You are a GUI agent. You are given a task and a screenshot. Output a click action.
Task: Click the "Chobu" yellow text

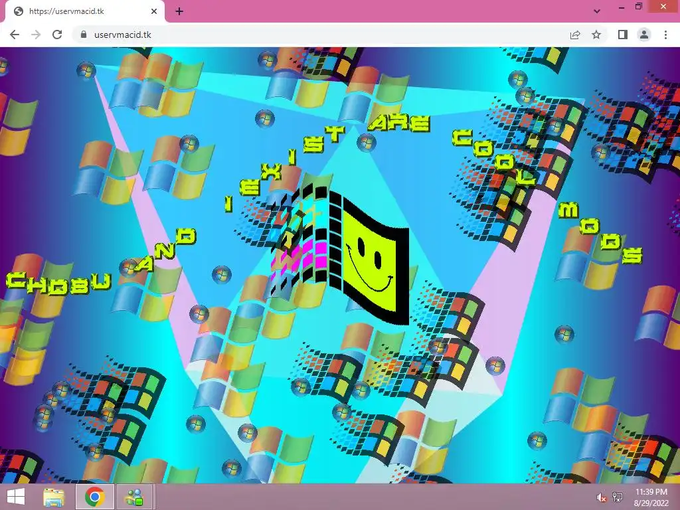(59, 284)
